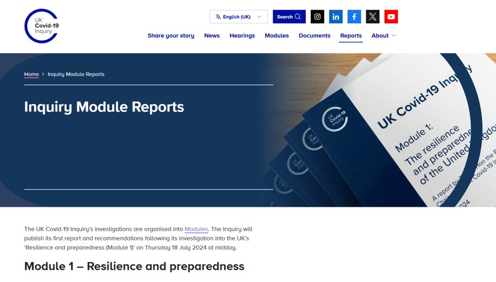
Task: Open the English (UK) language dropdown
Action: click(238, 17)
